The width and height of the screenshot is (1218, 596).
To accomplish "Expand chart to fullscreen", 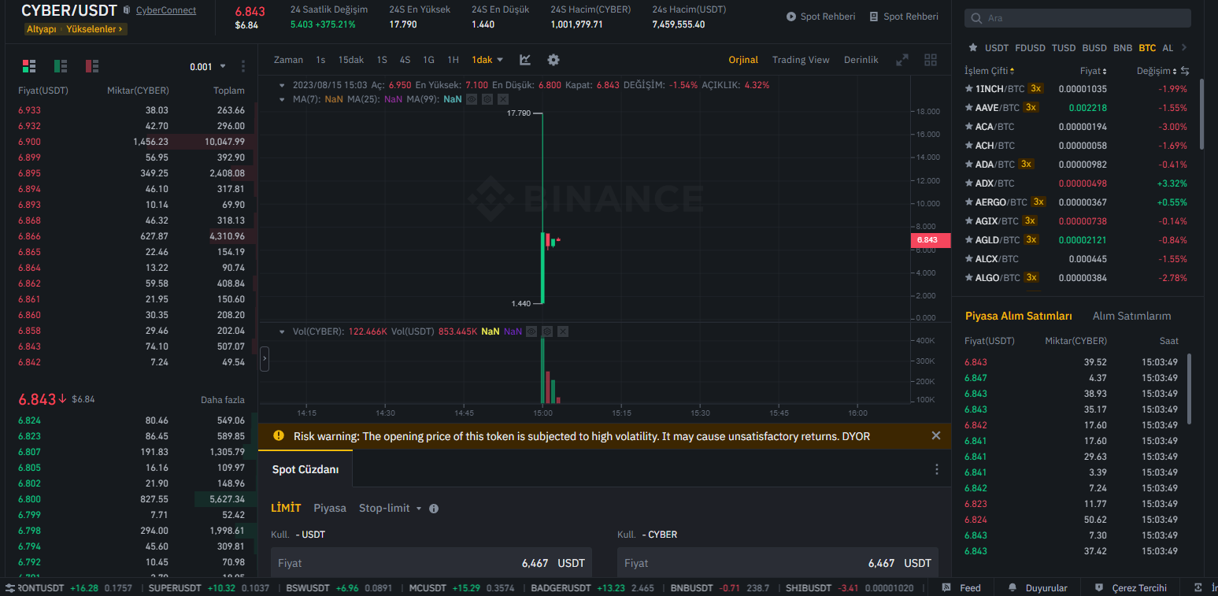I will coord(902,60).
